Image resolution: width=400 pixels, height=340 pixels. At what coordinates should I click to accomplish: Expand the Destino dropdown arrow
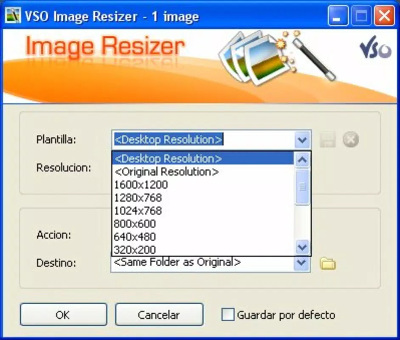click(x=301, y=263)
